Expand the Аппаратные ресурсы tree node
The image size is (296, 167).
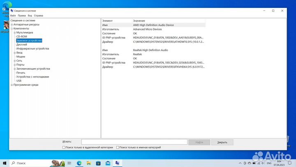pyautogui.click(x=12, y=24)
